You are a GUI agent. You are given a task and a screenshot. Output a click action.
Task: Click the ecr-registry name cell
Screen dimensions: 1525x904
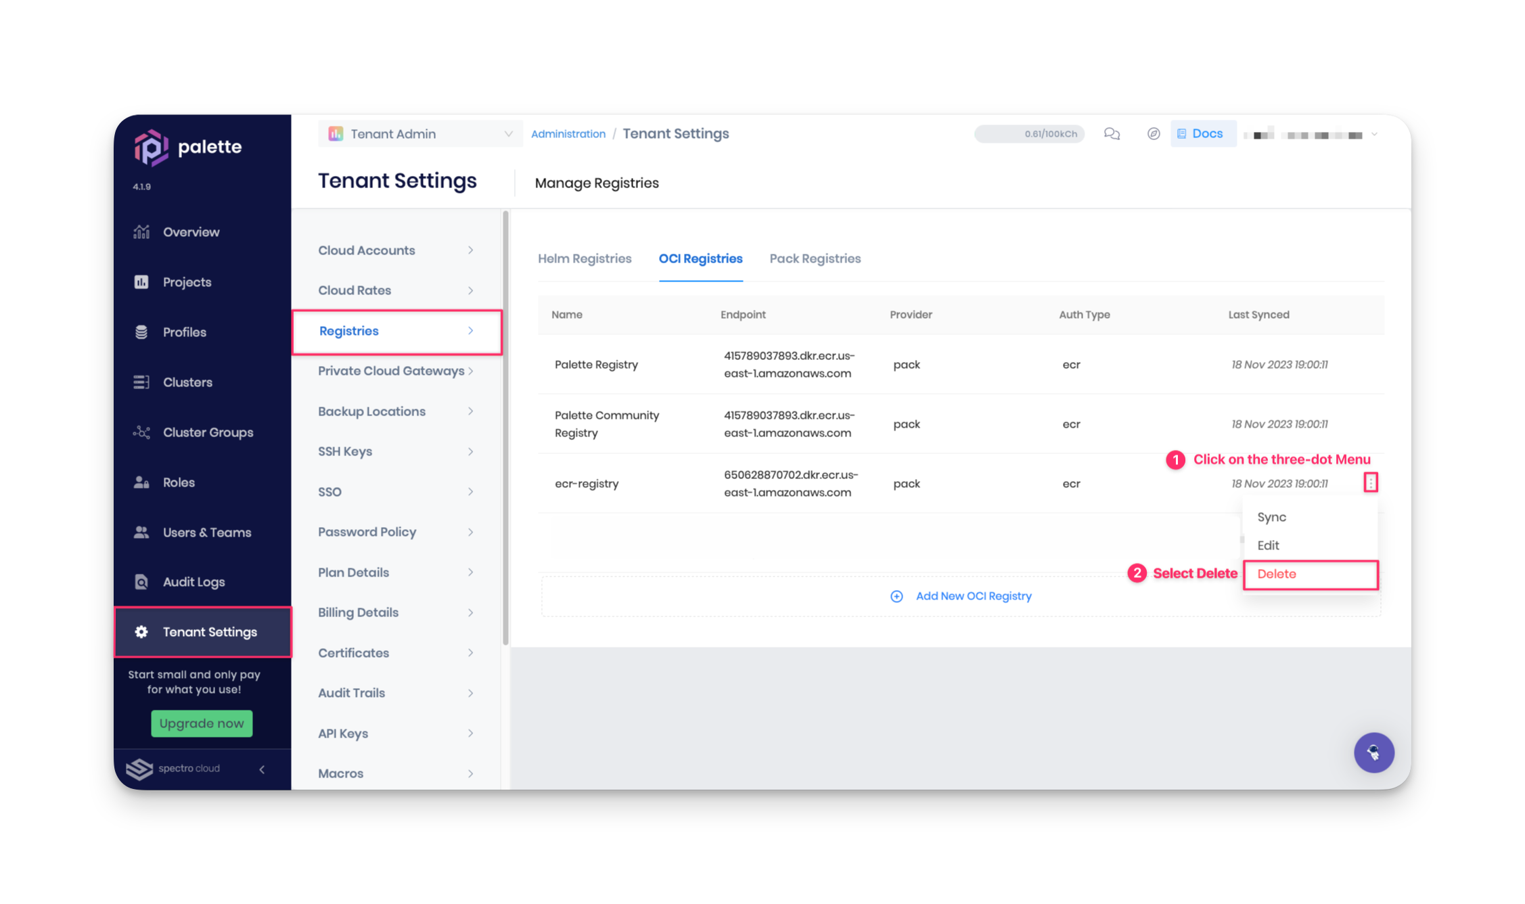pyautogui.click(x=587, y=484)
